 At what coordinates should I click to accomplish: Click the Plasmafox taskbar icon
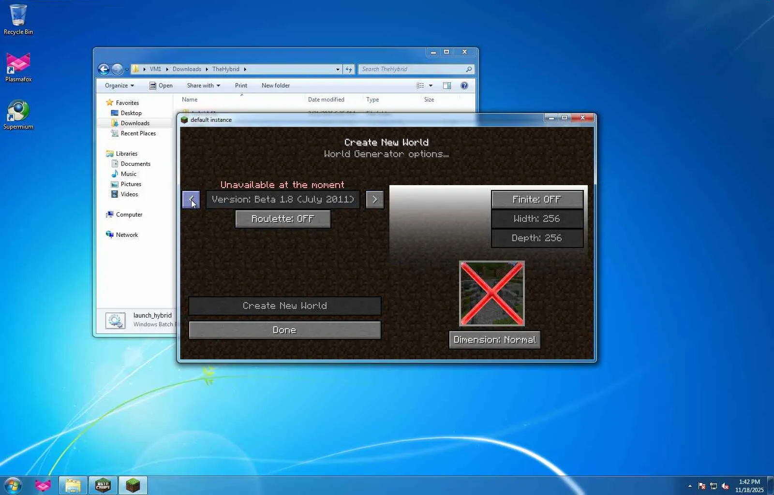tap(43, 485)
